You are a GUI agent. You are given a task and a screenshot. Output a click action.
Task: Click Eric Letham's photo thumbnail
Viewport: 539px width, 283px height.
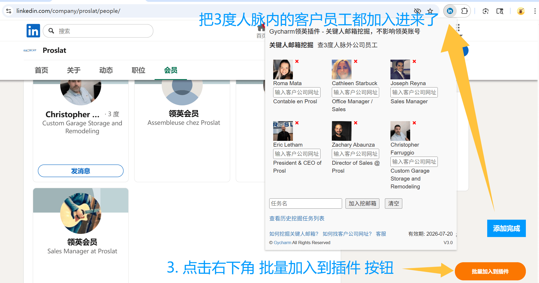[x=283, y=131]
